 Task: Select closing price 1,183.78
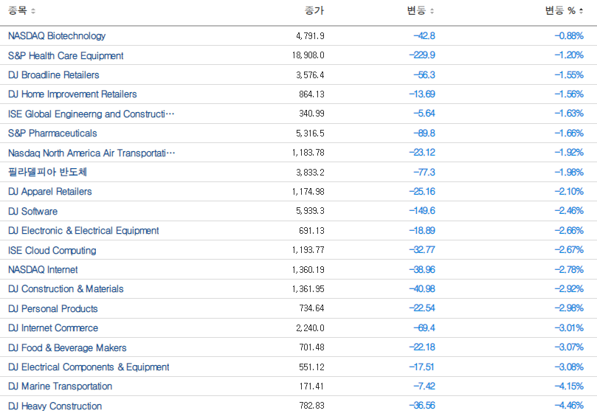click(x=308, y=153)
